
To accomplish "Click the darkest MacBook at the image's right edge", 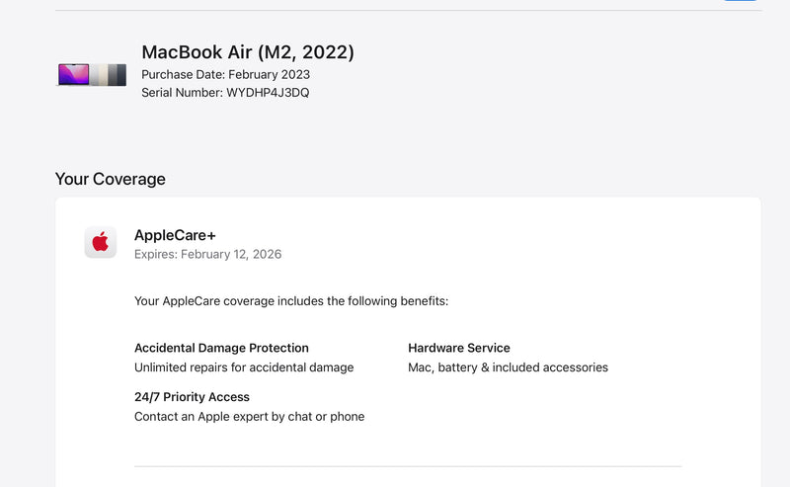I will [119, 75].
